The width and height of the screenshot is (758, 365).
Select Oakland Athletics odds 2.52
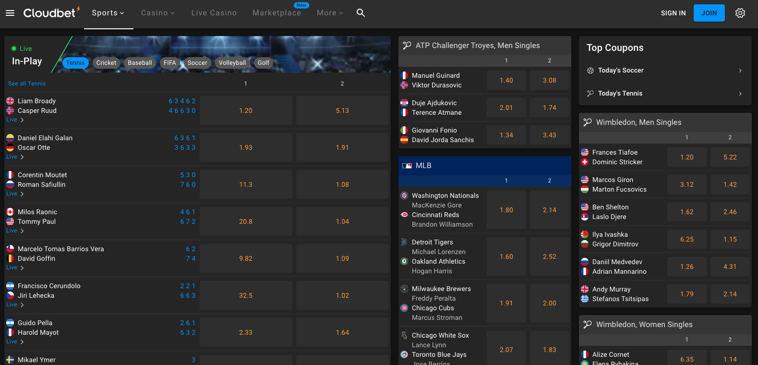pyautogui.click(x=550, y=256)
